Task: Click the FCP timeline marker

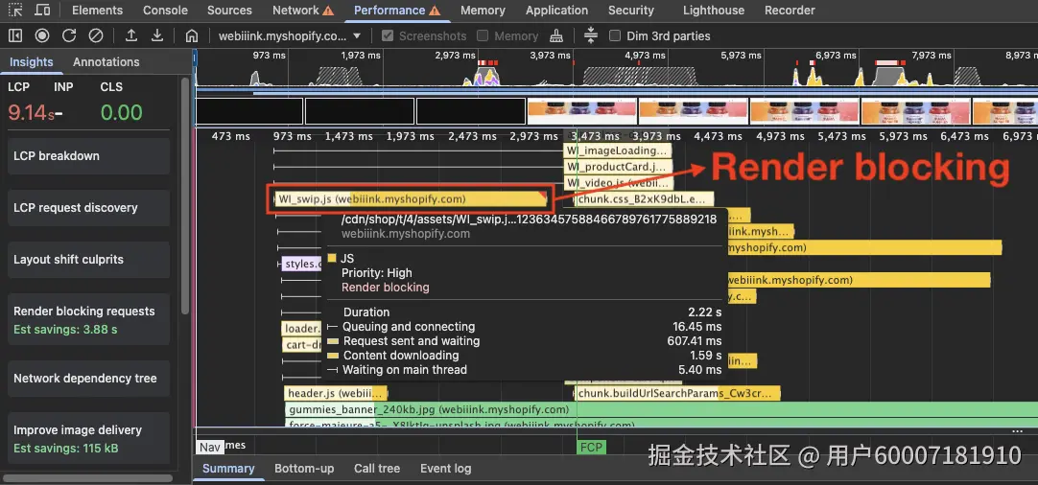Action: tap(591, 448)
